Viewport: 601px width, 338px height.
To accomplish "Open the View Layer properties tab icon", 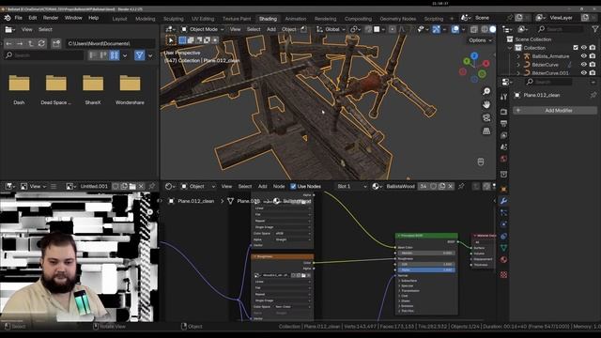I will coord(503,135).
